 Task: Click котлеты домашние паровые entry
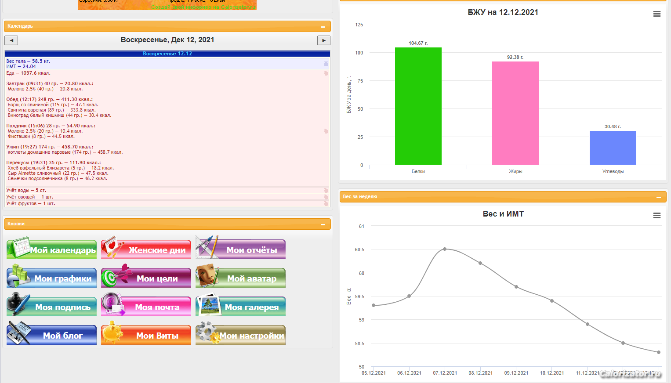[x=65, y=152]
